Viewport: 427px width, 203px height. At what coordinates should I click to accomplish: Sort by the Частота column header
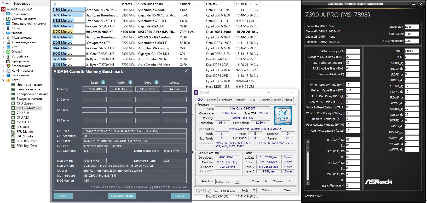pyautogui.click(x=128, y=4)
